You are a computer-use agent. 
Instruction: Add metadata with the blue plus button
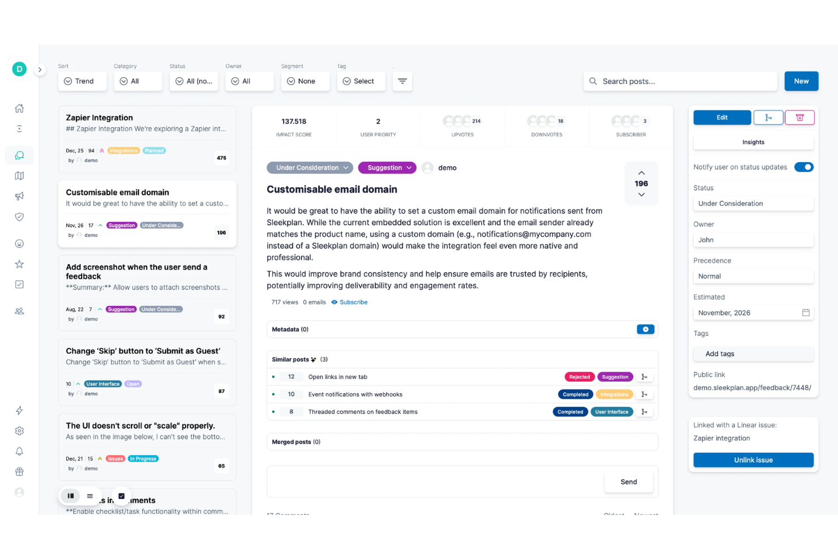645,329
